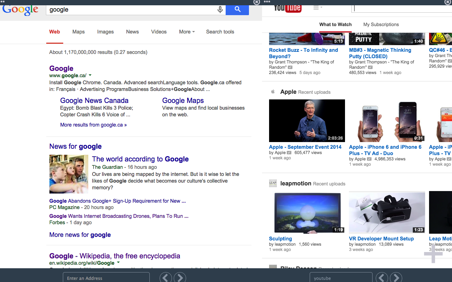Open the YouTube guide hamburger menu
452x282 pixels.
[x=317, y=7]
